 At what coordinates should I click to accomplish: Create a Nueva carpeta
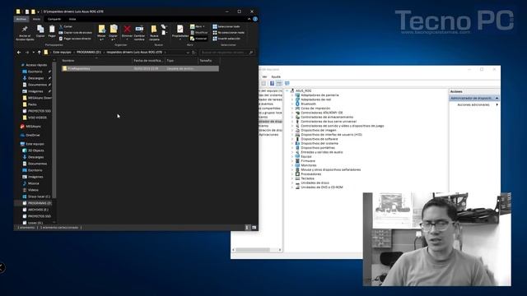154,33
